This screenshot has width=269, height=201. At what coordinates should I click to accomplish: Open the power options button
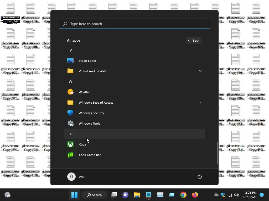200,177
